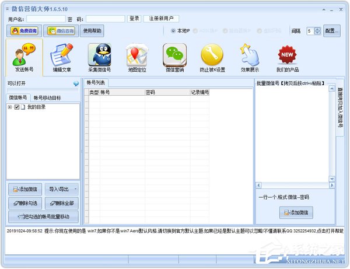The image size is (350, 269).
Task: Adjust the 间隔 interval spinner arrows
Action: 317,31
